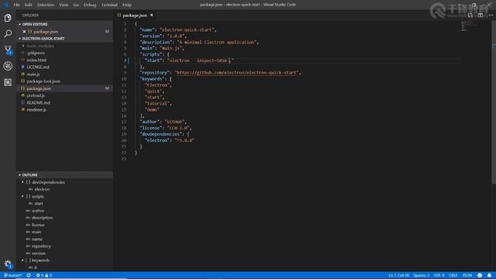Viewport: 496px width, 279px height.
Task: Open notifications bell in status bar
Action: 489,276
